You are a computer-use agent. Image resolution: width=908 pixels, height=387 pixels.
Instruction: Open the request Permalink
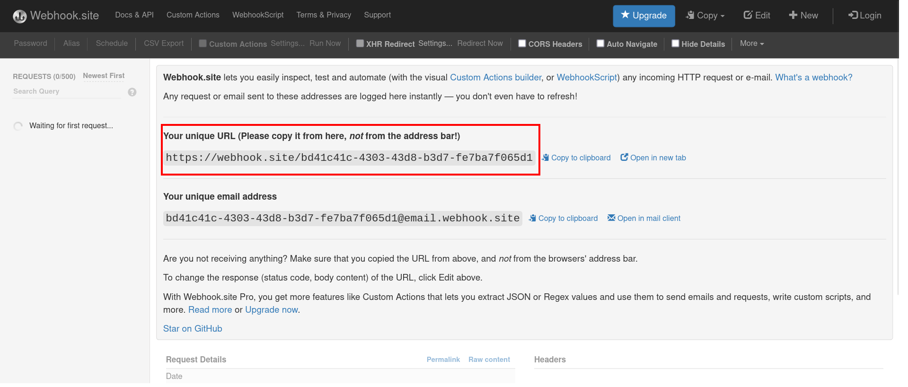point(443,360)
